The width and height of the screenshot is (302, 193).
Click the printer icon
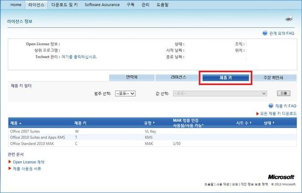[289, 19]
